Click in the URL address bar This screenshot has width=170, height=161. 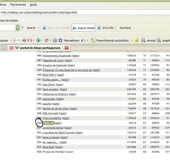tap(85, 12)
